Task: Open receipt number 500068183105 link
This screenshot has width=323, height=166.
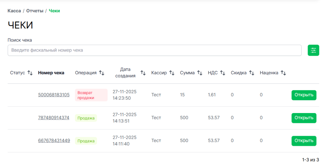Action: tap(54, 95)
